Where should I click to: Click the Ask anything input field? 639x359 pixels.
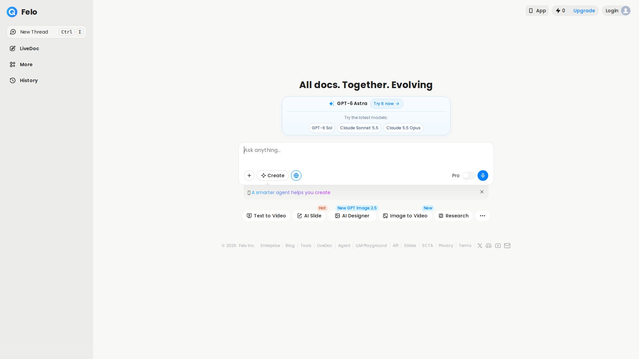coord(366,155)
